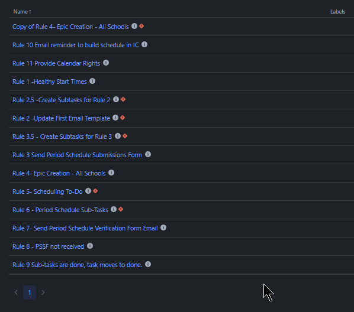Open Rule 2.5 -Create Subtasks for Rule 2

[x=62, y=100]
